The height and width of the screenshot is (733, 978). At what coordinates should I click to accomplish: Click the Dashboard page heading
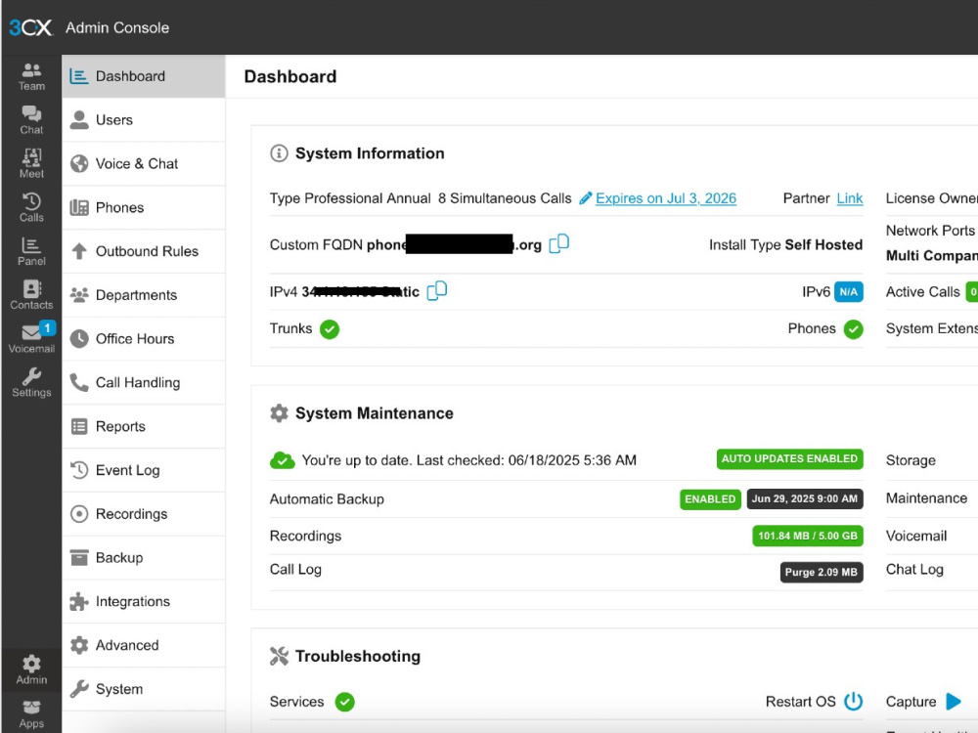[290, 76]
